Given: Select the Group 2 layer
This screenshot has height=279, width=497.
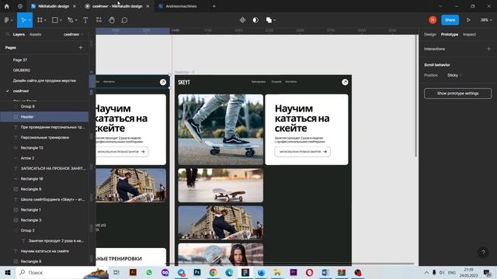Looking at the screenshot, I should [44, 230].
